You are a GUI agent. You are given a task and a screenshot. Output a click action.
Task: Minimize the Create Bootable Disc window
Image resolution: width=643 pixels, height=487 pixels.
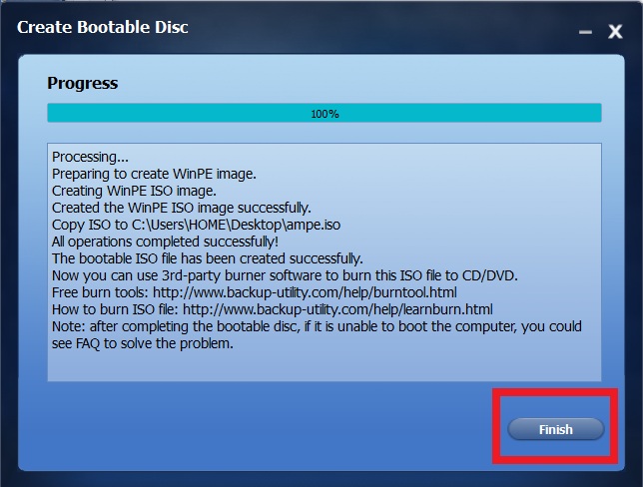585,32
